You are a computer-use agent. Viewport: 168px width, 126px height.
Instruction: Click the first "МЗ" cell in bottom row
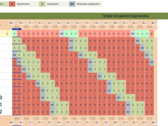coord(52,112)
